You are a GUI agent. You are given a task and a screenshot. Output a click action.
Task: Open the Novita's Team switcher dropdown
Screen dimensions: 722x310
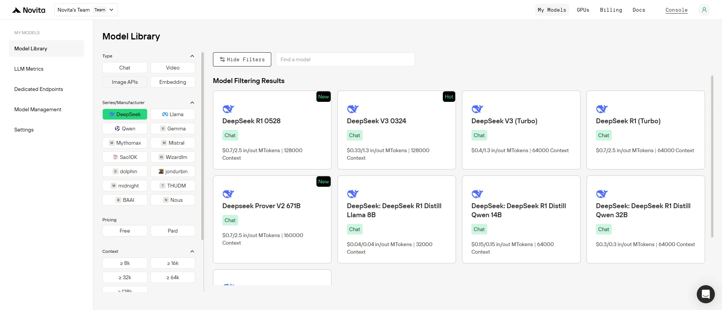(86, 10)
